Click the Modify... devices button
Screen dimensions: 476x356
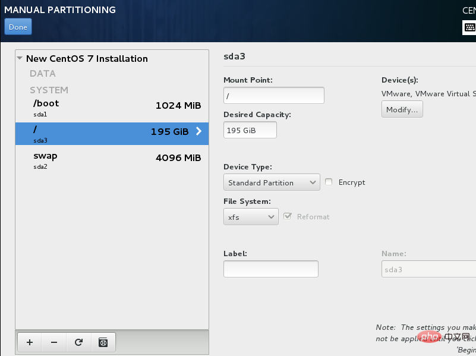pyautogui.click(x=402, y=109)
